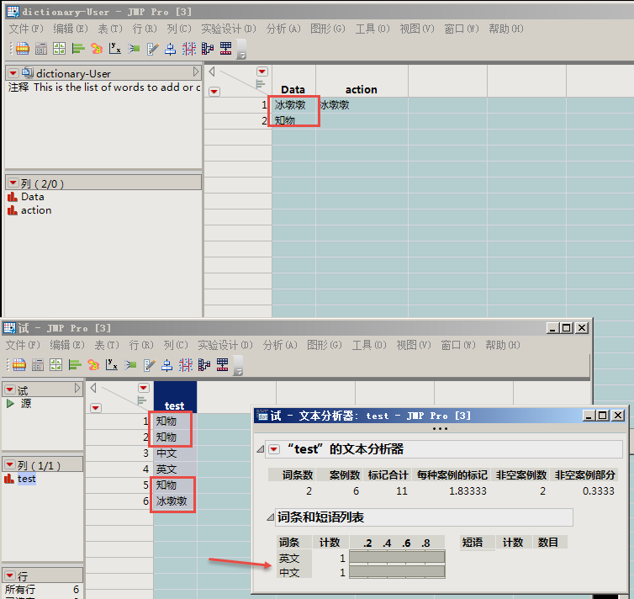634x599 pixels.
Task: Select 中文 cell in test column
Action: point(175,453)
